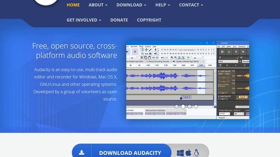This screenshot has width=280, height=157.
Task: Open the Analyze menu in Audacity window
Action: [x=148, y=47]
